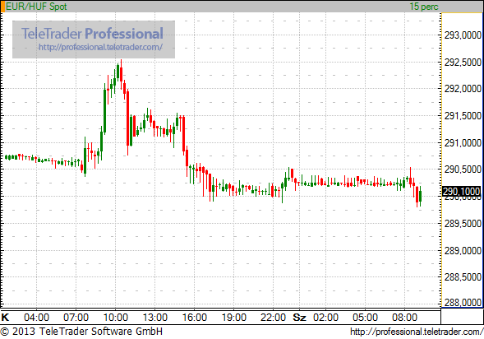The image size is (484, 339).
Task: Click the 293,0000 price axis label
Action: pyautogui.click(x=463, y=35)
